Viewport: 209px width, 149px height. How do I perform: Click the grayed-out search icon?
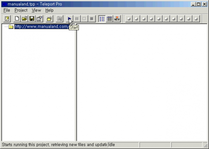(60, 19)
